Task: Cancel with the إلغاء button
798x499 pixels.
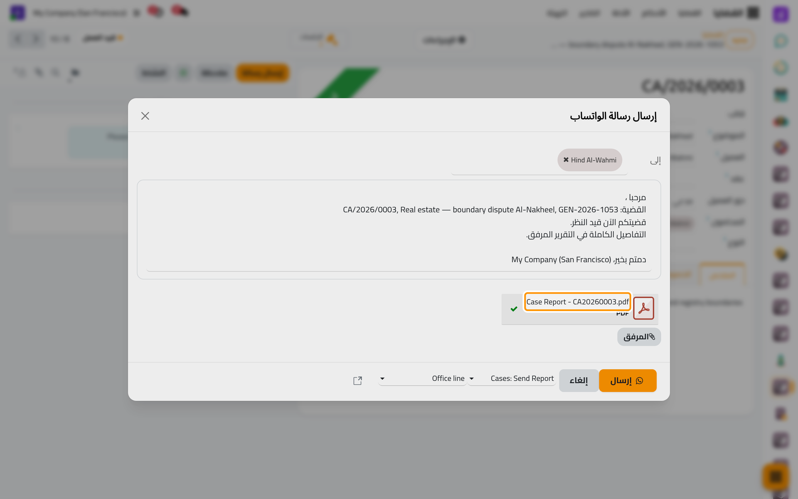Action: [x=579, y=380]
